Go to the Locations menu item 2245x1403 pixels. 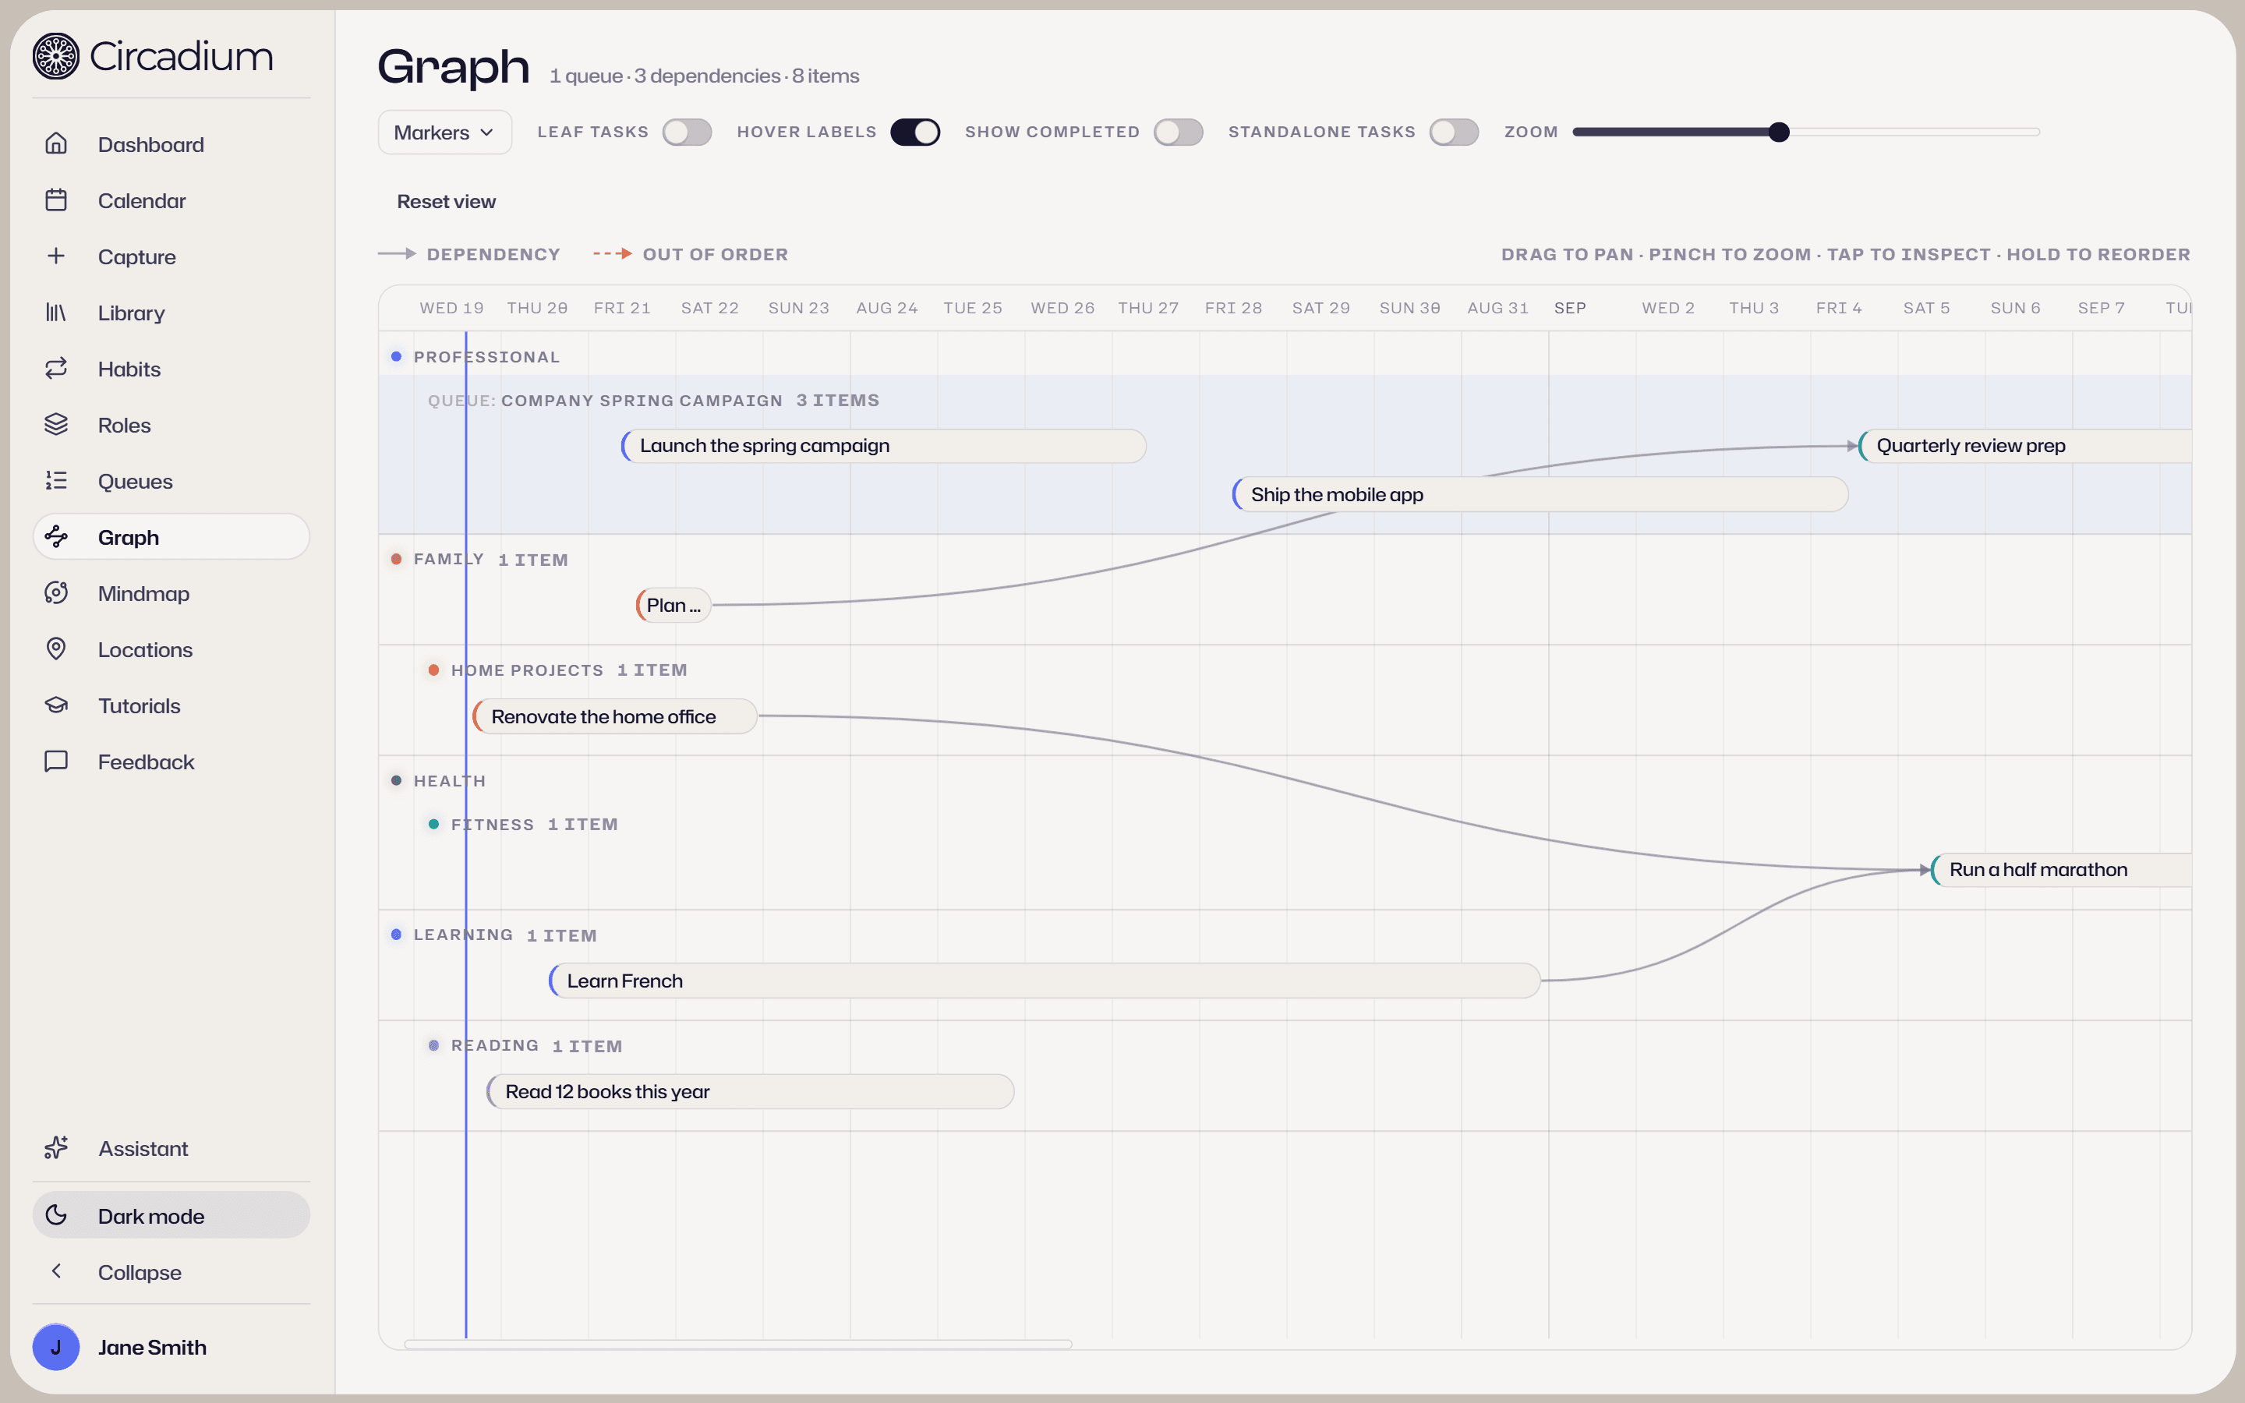(171, 649)
